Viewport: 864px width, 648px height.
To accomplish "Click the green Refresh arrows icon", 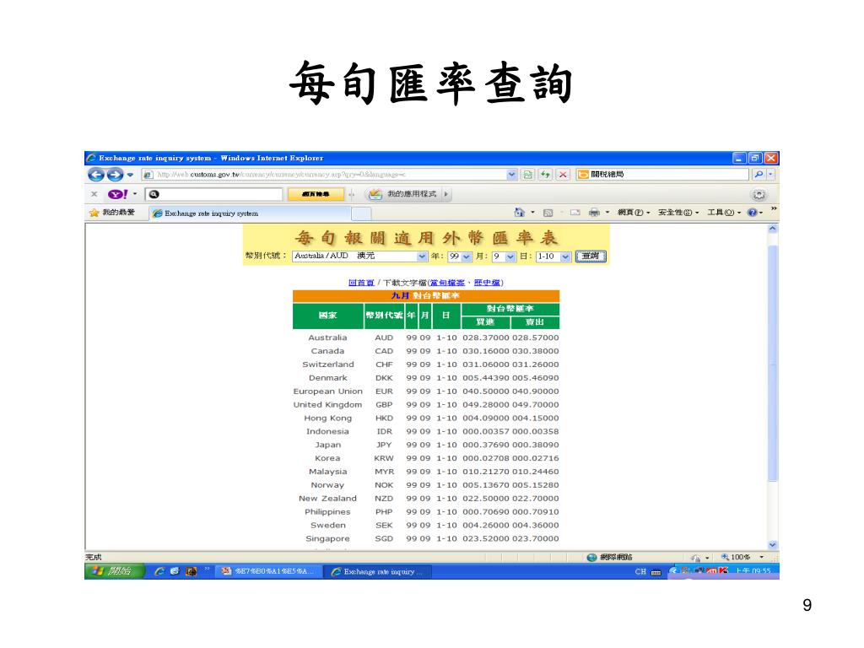I will click(545, 174).
